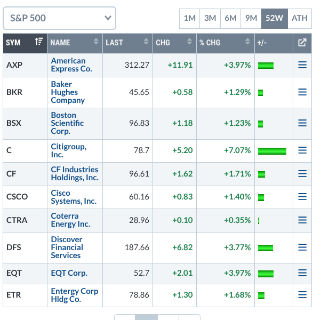Open the S&P 500 index dropdown
Image resolution: width=321 pixels, height=320 pixels.
tap(59, 18)
